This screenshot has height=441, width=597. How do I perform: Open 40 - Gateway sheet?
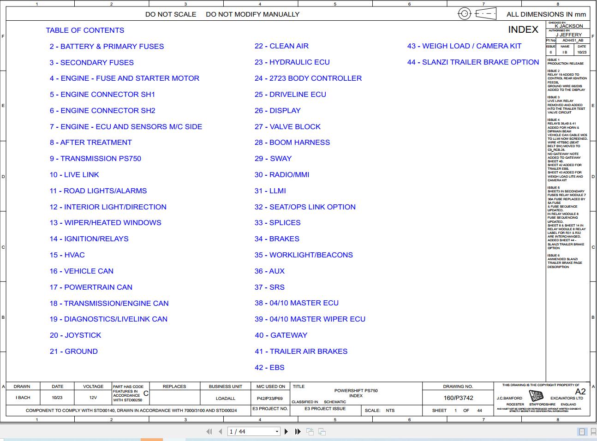(281, 335)
